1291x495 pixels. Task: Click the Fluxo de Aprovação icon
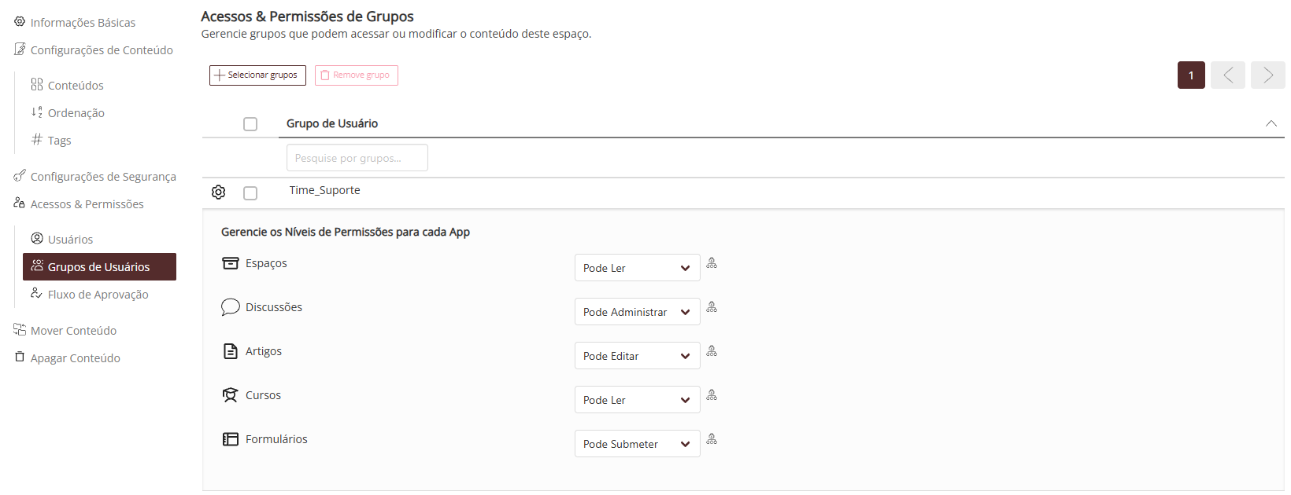tap(37, 293)
